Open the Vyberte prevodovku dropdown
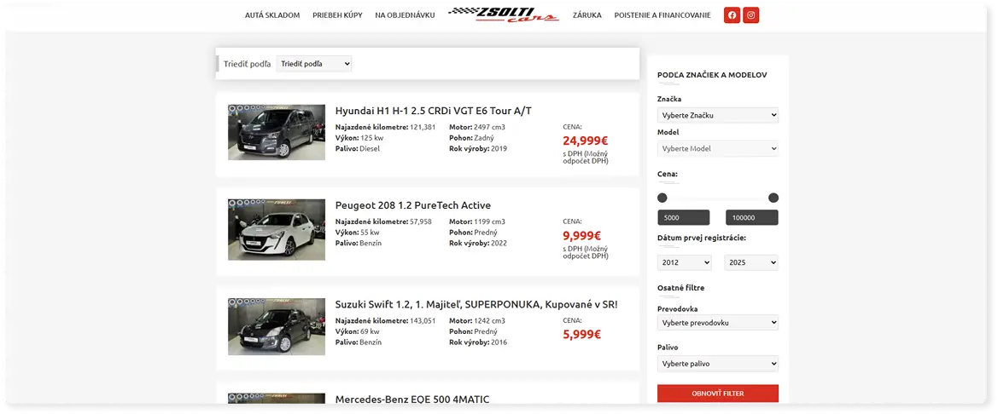Viewport: 998px width, 414px height. point(718,323)
